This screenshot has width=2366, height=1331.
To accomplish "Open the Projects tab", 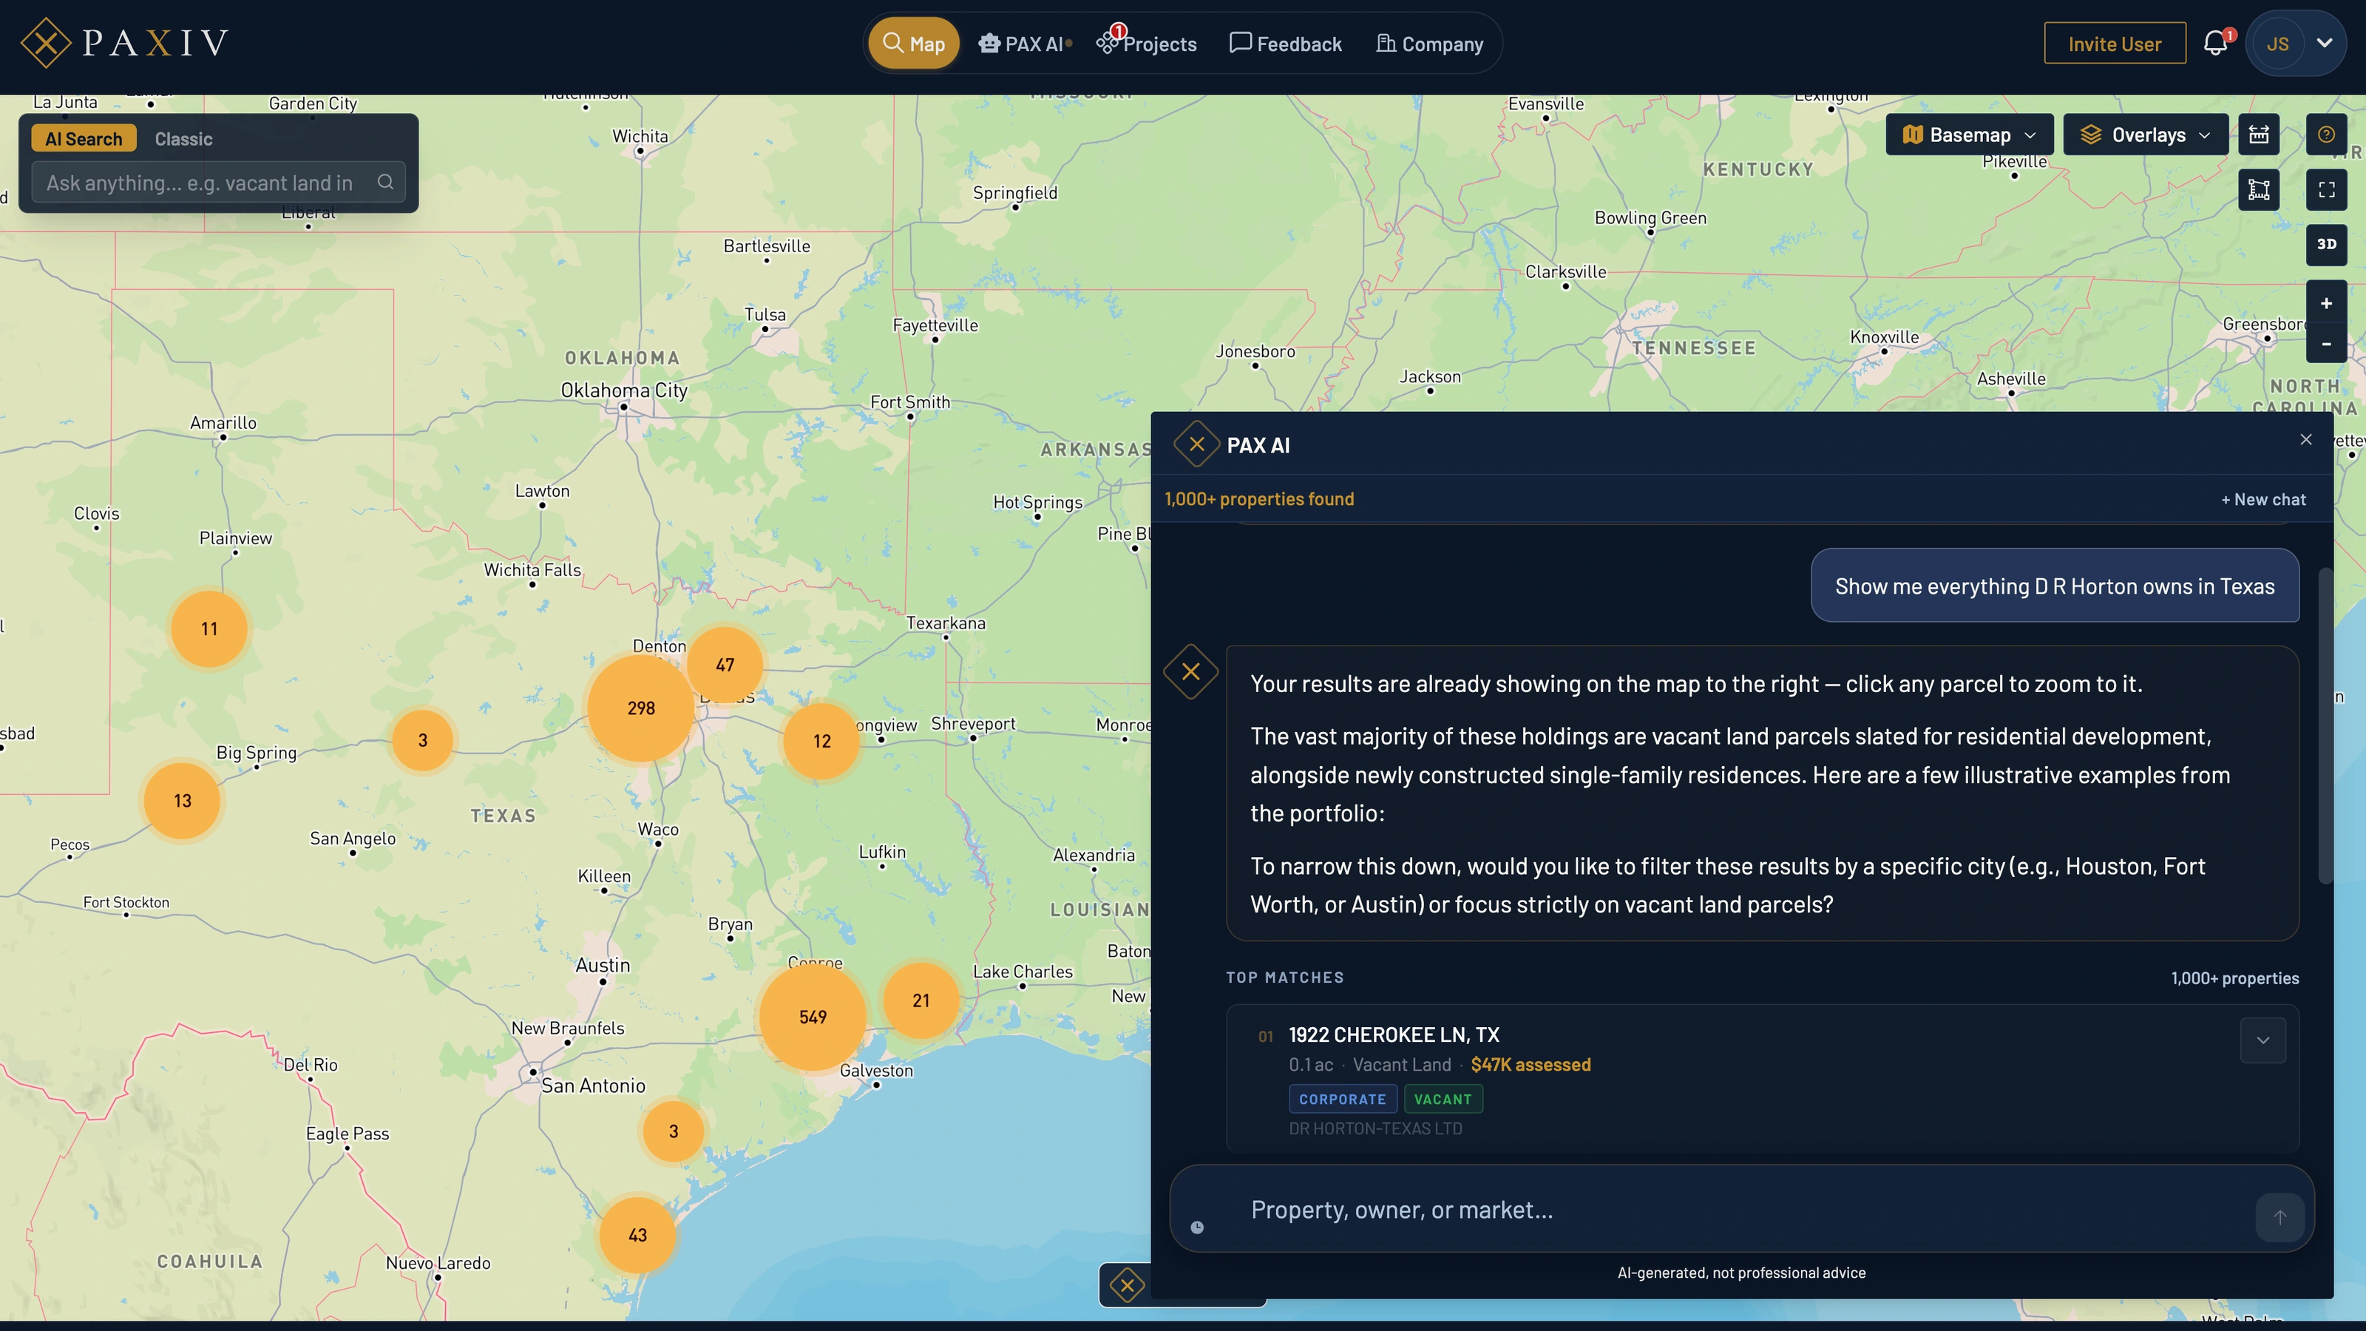I will pos(1148,44).
